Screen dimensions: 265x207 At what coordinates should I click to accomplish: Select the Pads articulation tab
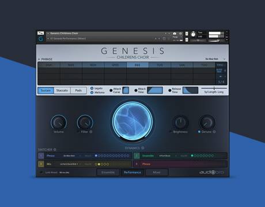(x=78, y=90)
